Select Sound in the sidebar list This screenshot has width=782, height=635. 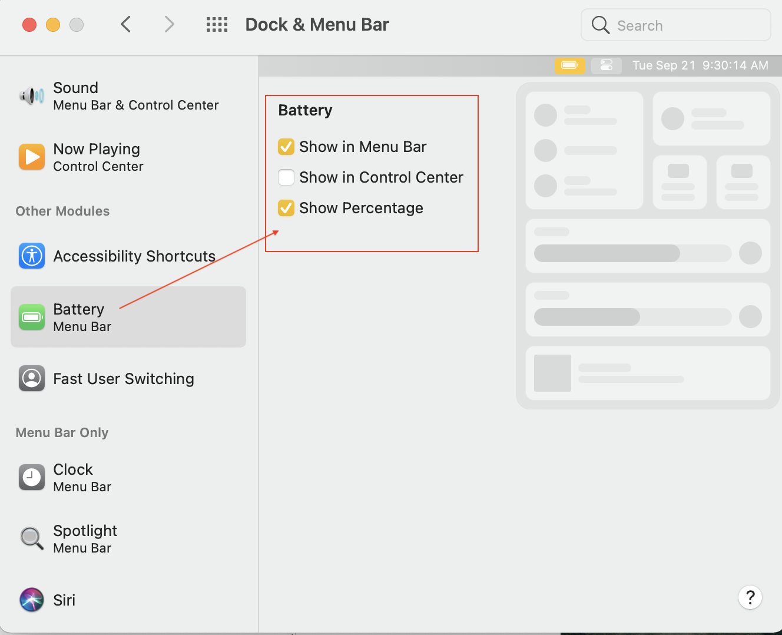click(x=128, y=95)
